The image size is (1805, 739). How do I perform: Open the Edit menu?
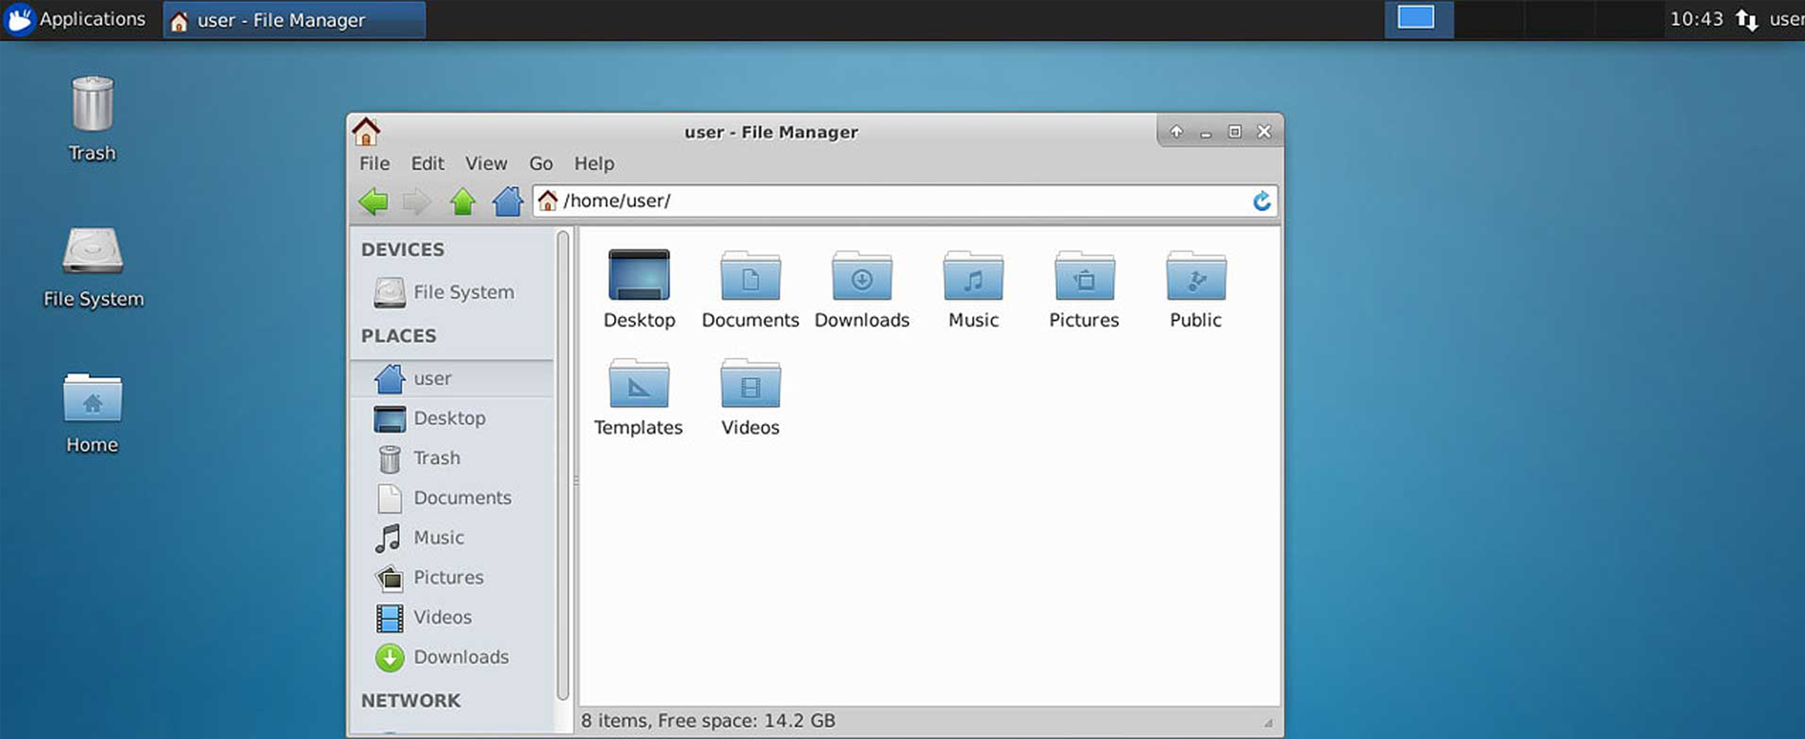click(427, 164)
